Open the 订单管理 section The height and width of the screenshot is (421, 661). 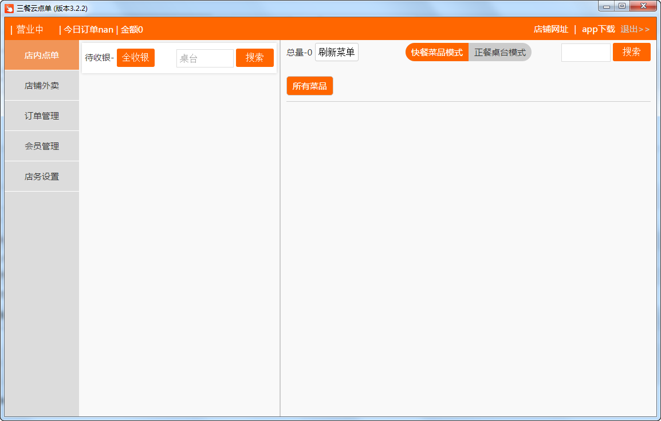42,116
